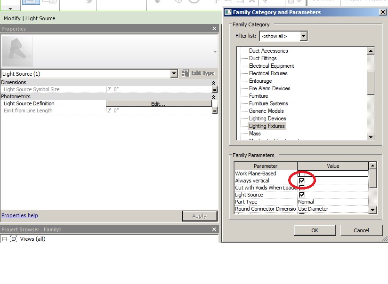Viewport: 388px width, 284px height.
Task: Click the category list scrollbar thumb
Action: coord(371,83)
